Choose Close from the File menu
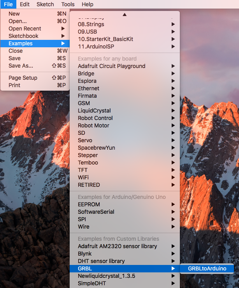The height and width of the screenshot is (288, 239). [35, 51]
